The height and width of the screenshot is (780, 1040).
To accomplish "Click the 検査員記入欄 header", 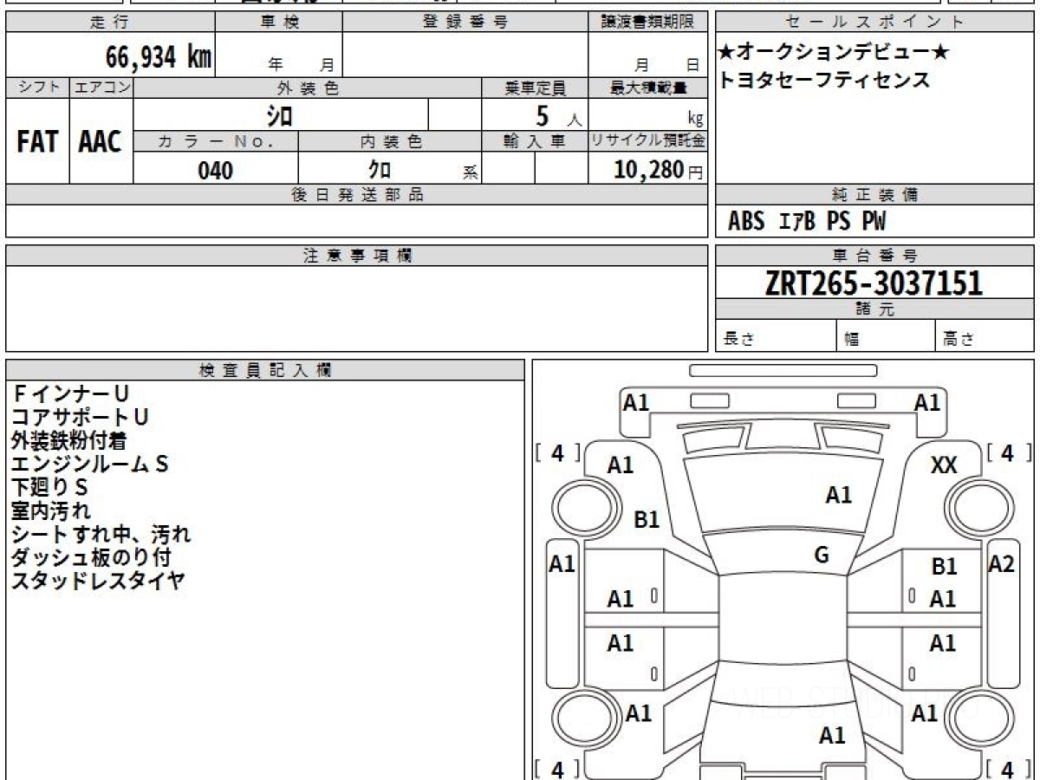I will [265, 370].
